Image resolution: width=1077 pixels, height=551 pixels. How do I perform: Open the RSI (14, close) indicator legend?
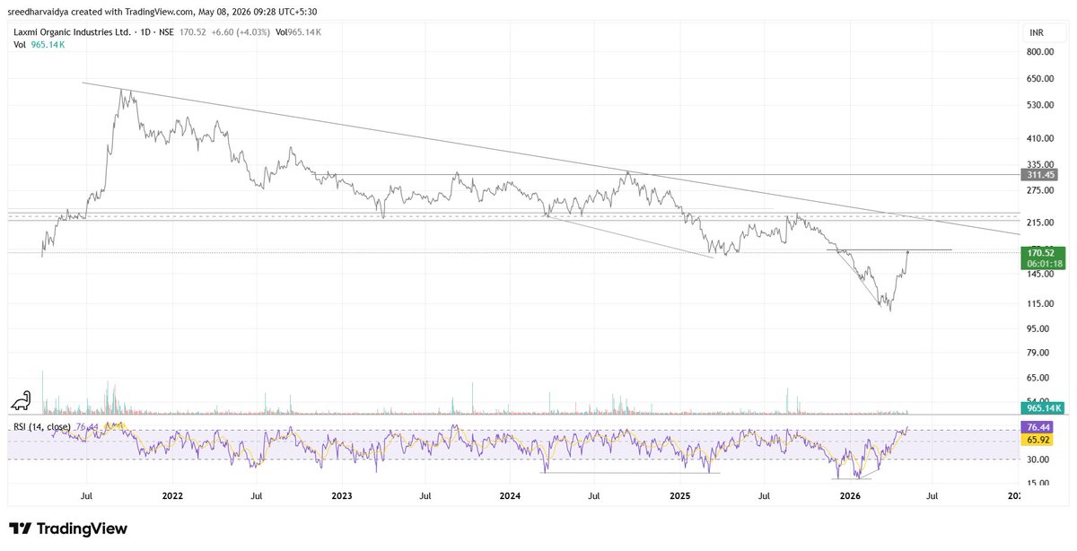[x=42, y=427]
